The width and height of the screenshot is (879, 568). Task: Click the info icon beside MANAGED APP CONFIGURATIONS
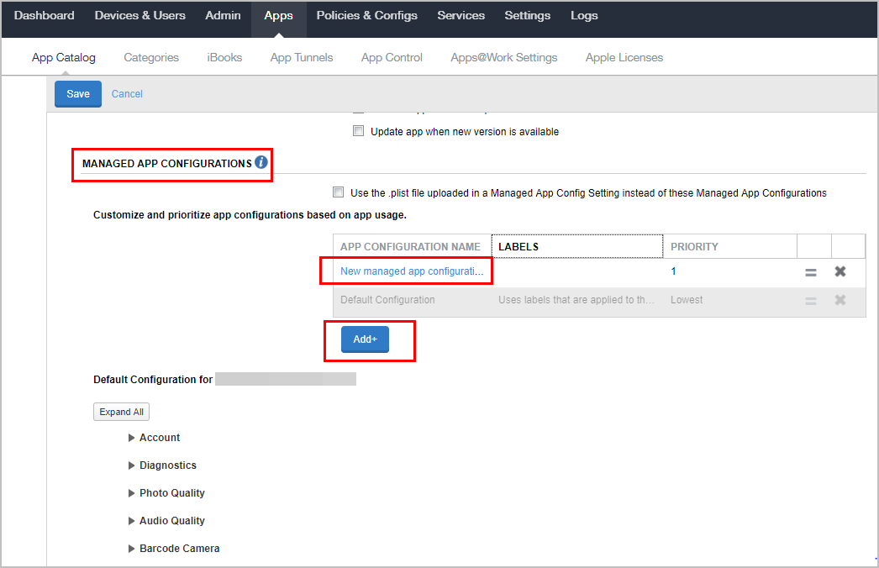click(262, 161)
